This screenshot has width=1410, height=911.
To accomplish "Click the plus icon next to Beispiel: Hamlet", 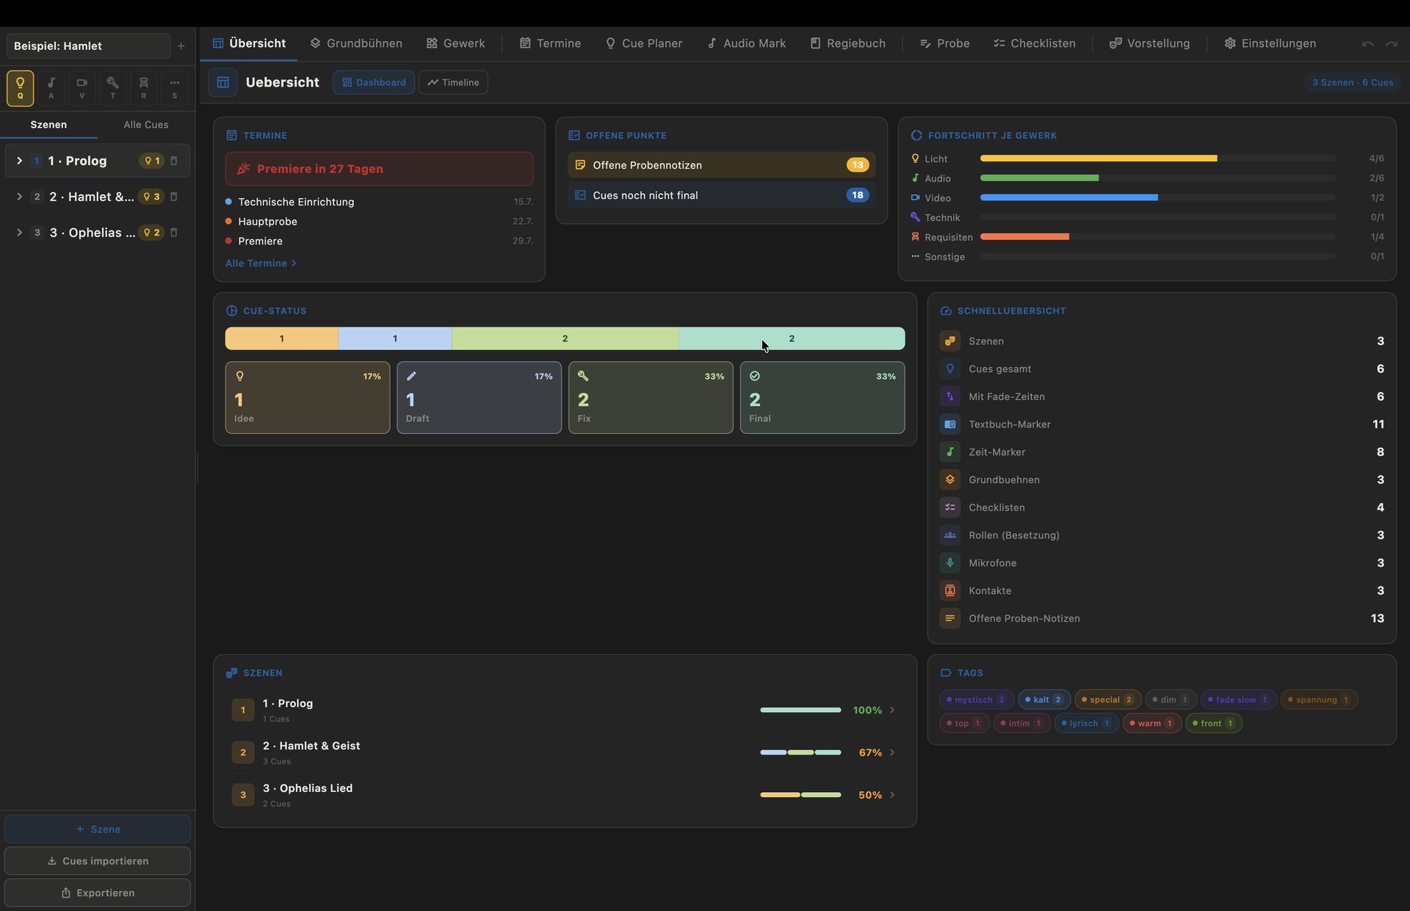I will tap(181, 46).
